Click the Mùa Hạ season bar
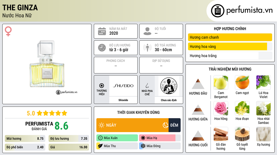This screenshot has height=155, width=277. [x=160, y=138]
